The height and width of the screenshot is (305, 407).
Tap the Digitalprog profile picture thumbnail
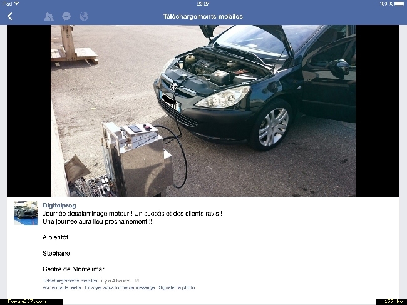pyautogui.click(x=26, y=213)
